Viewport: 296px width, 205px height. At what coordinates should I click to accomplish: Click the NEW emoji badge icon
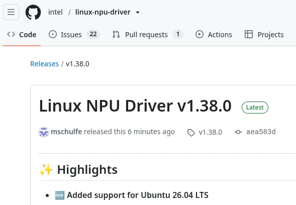[60, 195]
